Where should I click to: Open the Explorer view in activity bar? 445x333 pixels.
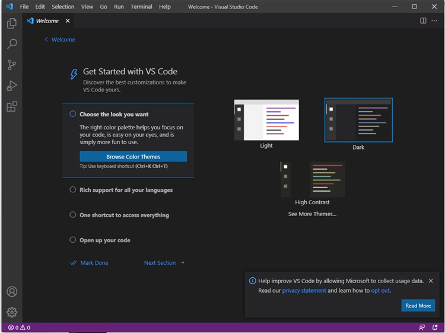[x=12, y=23]
